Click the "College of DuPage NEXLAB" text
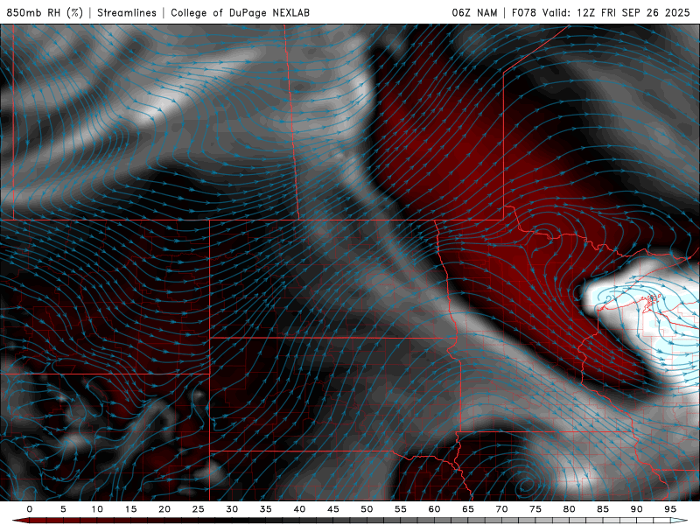 click(240, 12)
